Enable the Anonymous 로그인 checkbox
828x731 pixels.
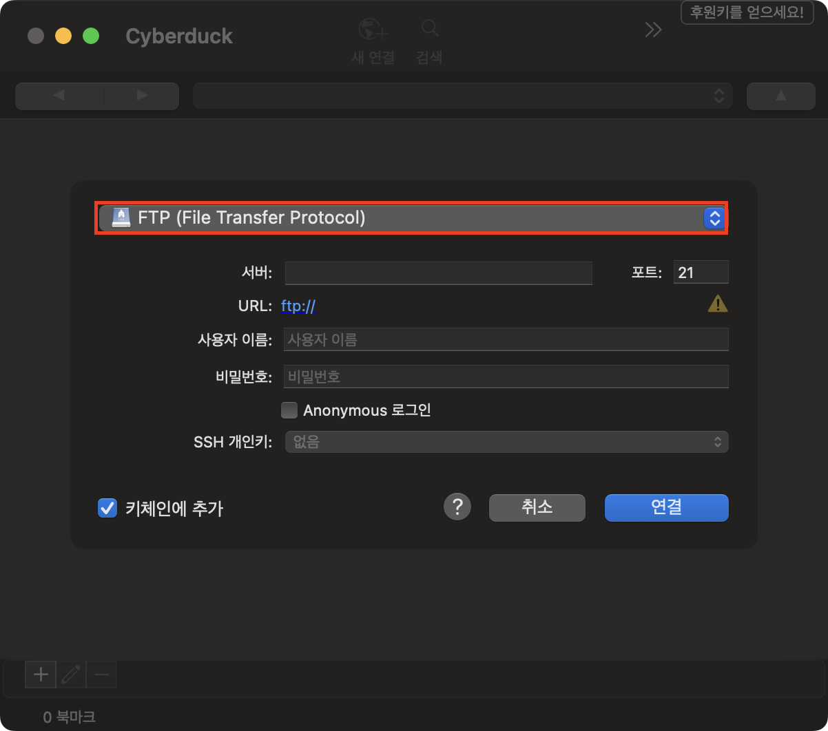pyautogui.click(x=289, y=410)
